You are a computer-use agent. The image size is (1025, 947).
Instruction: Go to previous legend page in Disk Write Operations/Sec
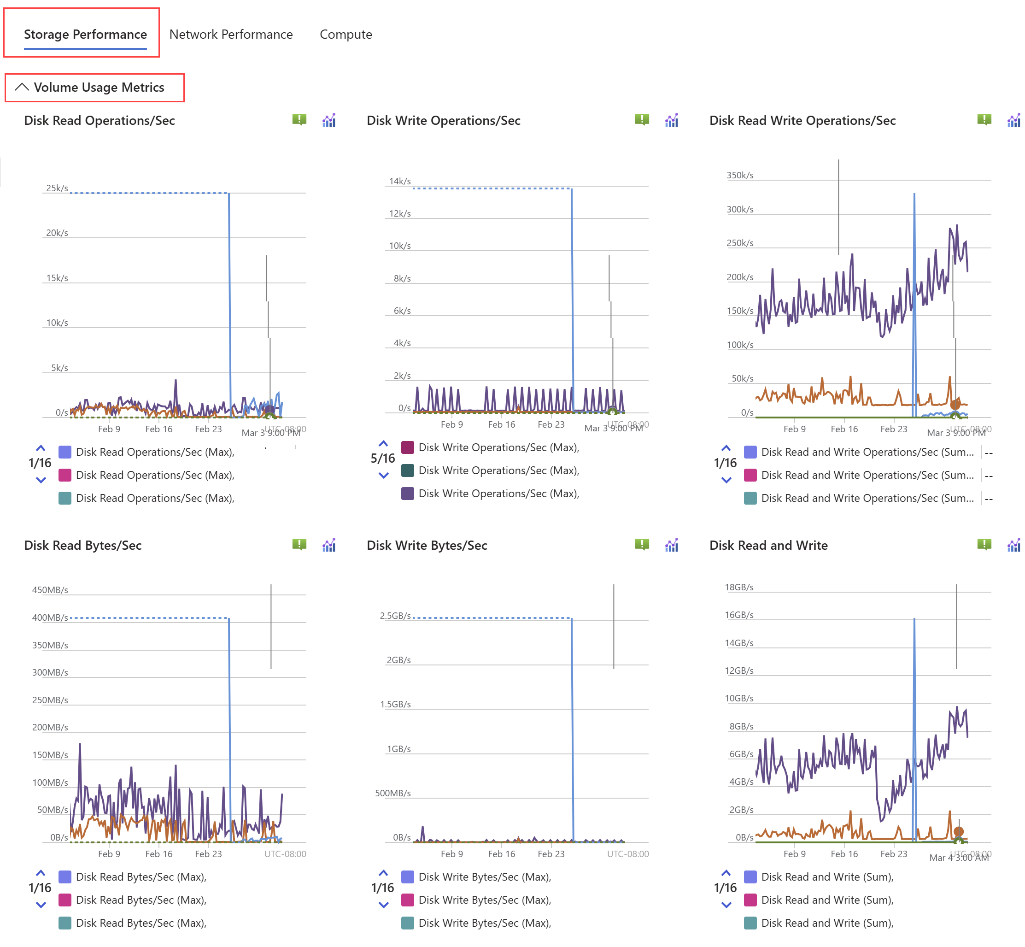tap(383, 444)
